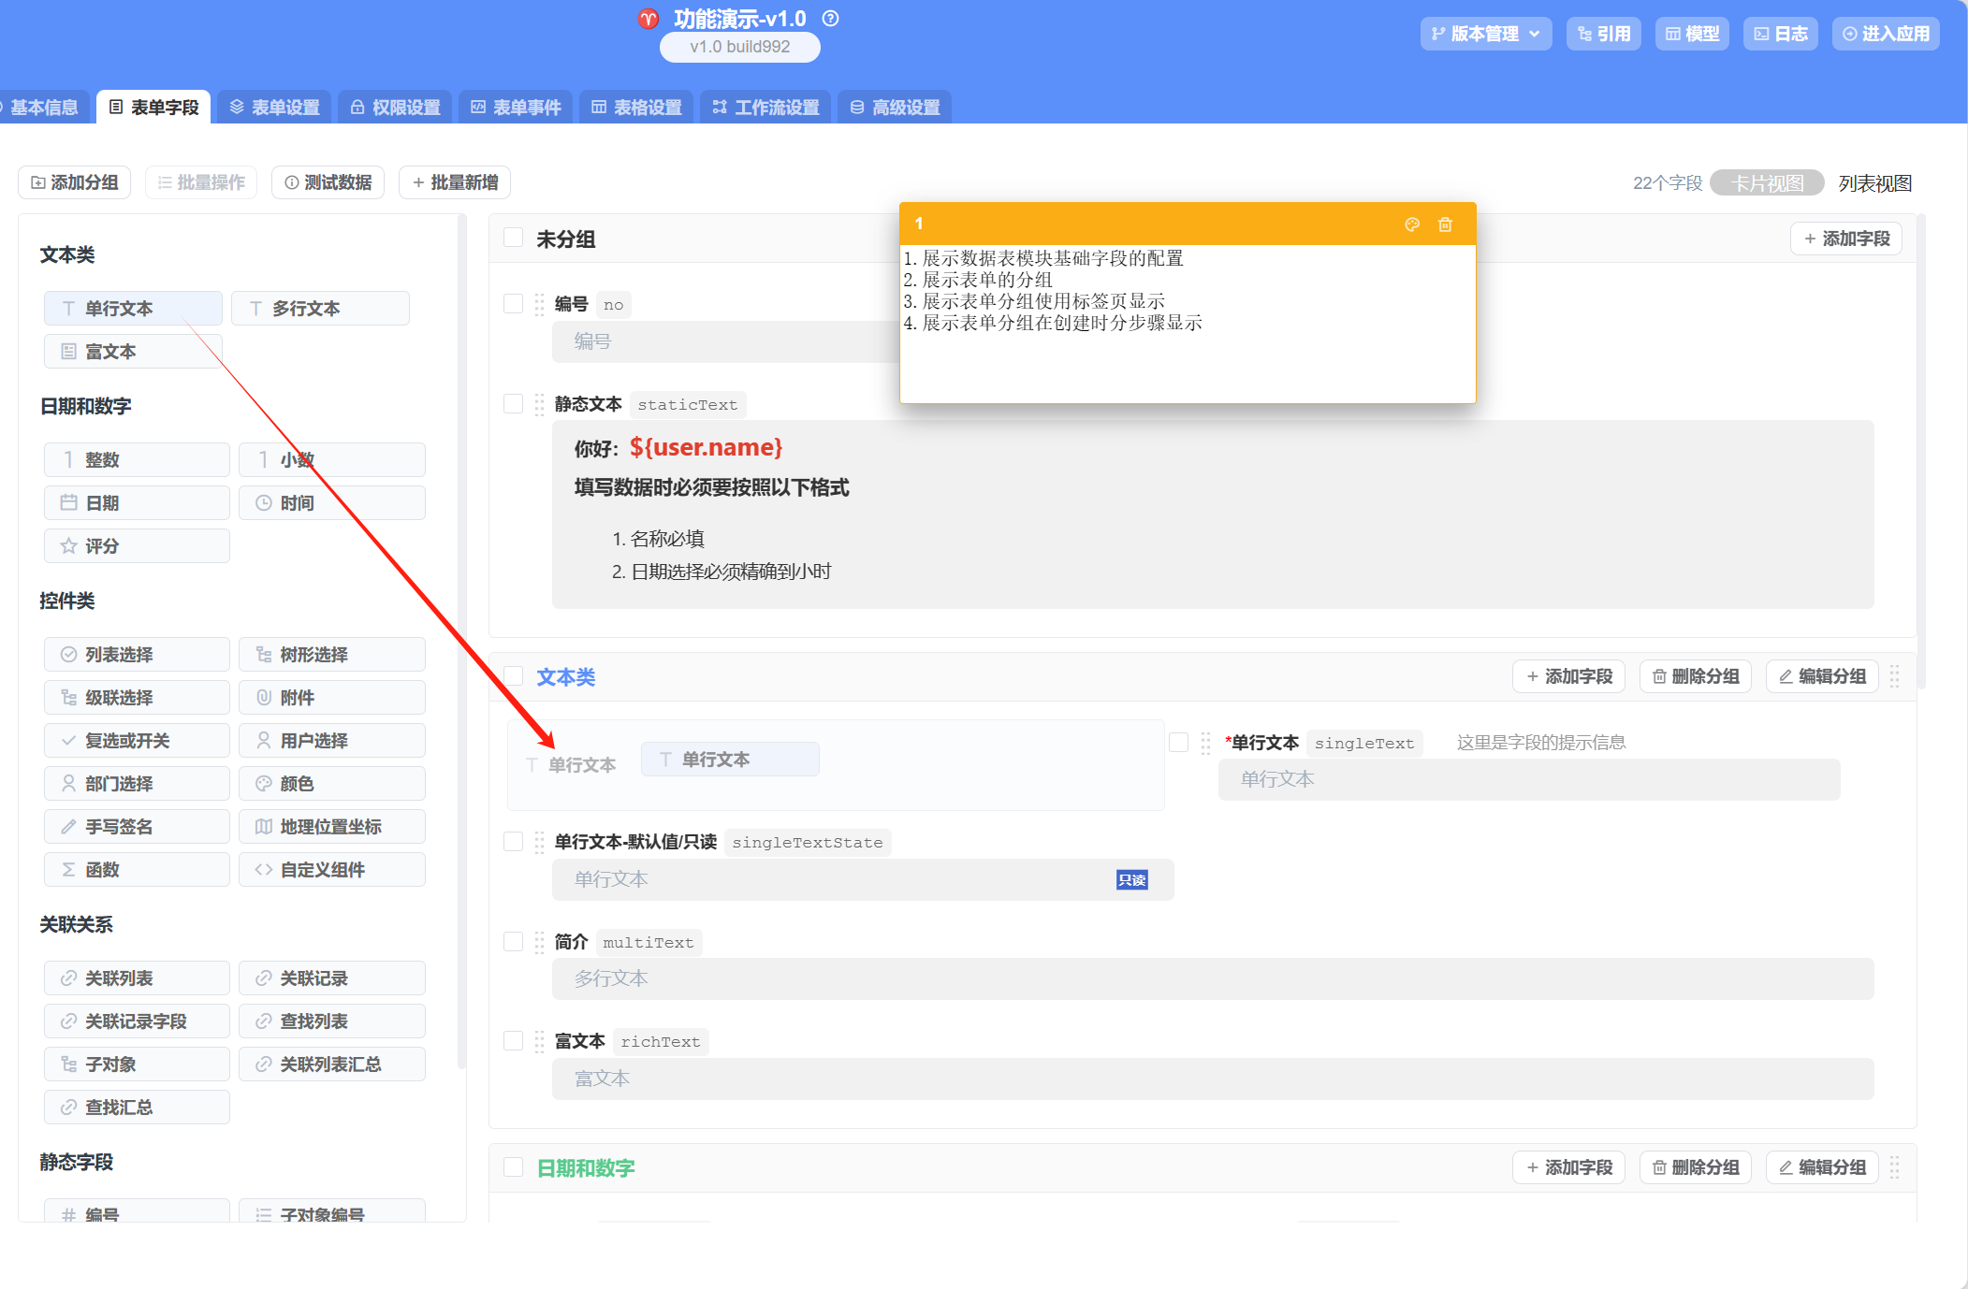Check the 未分组 group checkbox

coord(513,238)
